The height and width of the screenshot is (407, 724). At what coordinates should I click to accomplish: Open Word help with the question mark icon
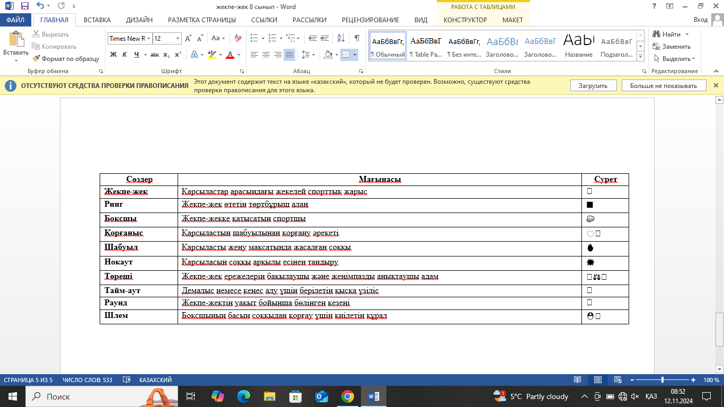point(655,6)
